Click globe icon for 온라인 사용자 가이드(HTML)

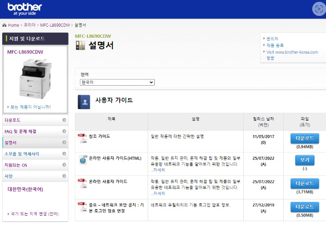pyautogui.click(x=83, y=160)
